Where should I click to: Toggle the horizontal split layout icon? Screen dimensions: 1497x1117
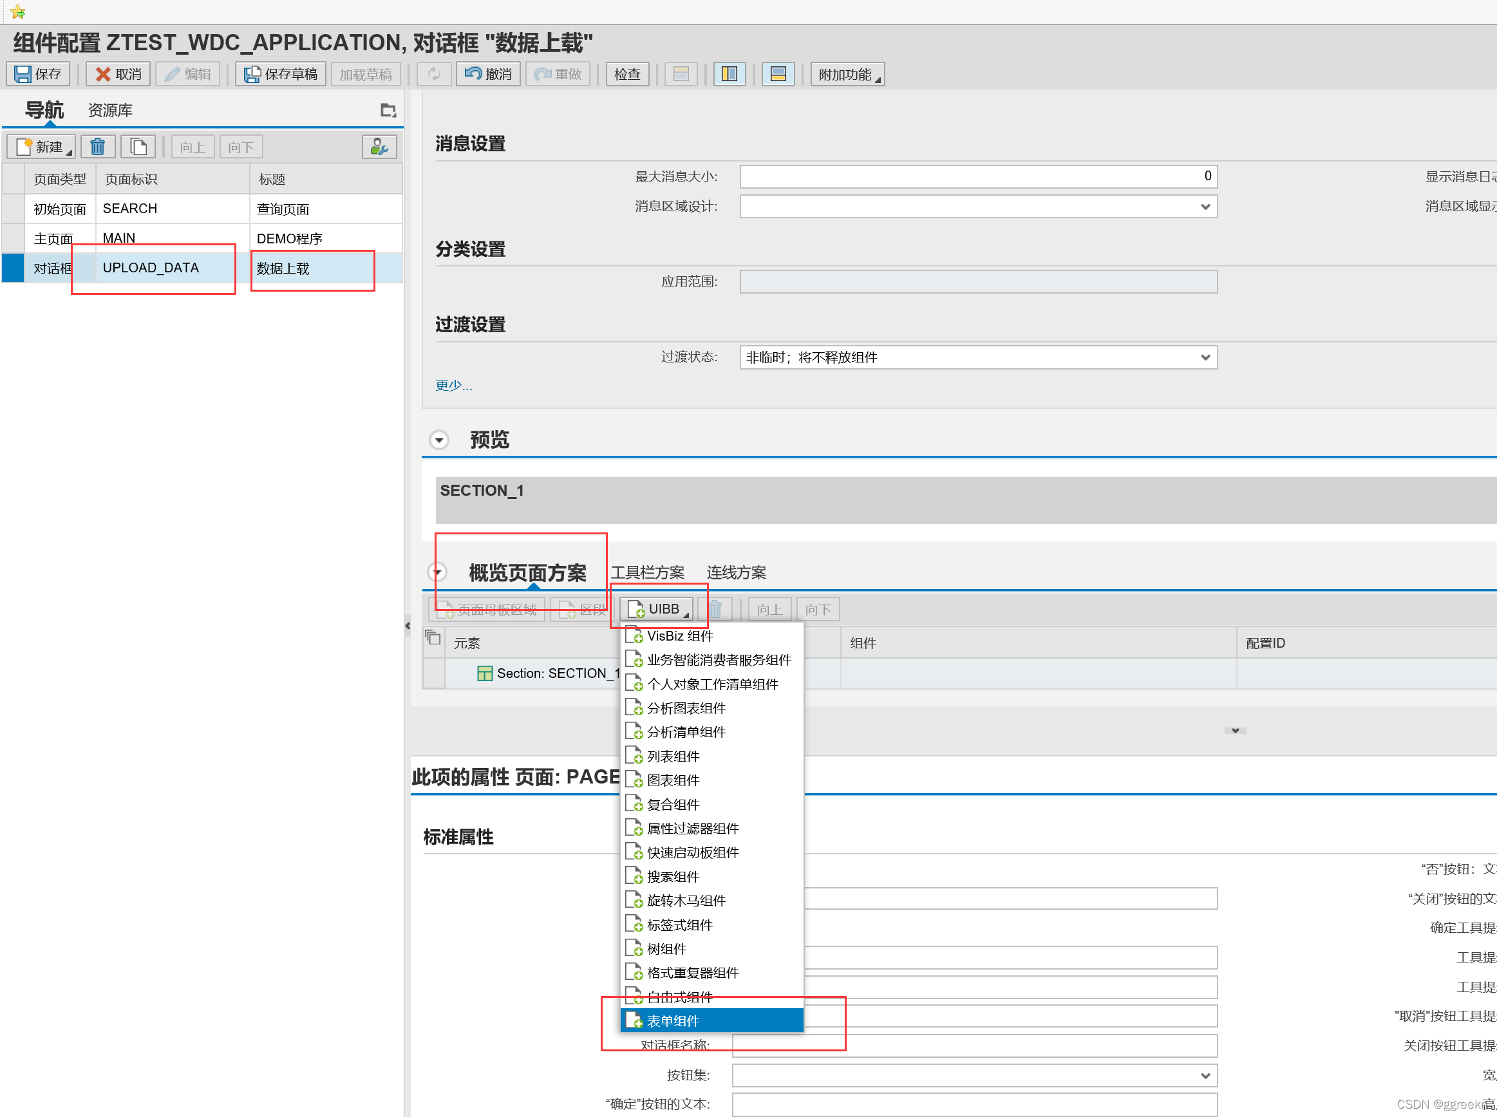[x=778, y=73]
